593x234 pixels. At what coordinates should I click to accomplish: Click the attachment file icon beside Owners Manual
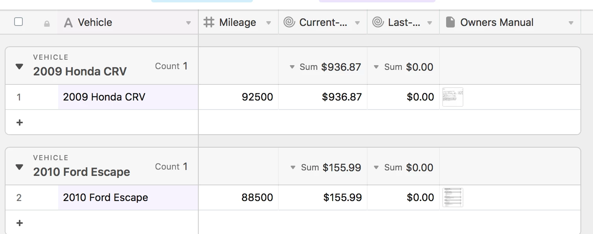tap(451, 22)
